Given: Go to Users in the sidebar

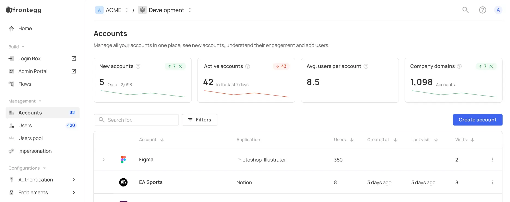Looking at the screenshot, I should (25, 126).
